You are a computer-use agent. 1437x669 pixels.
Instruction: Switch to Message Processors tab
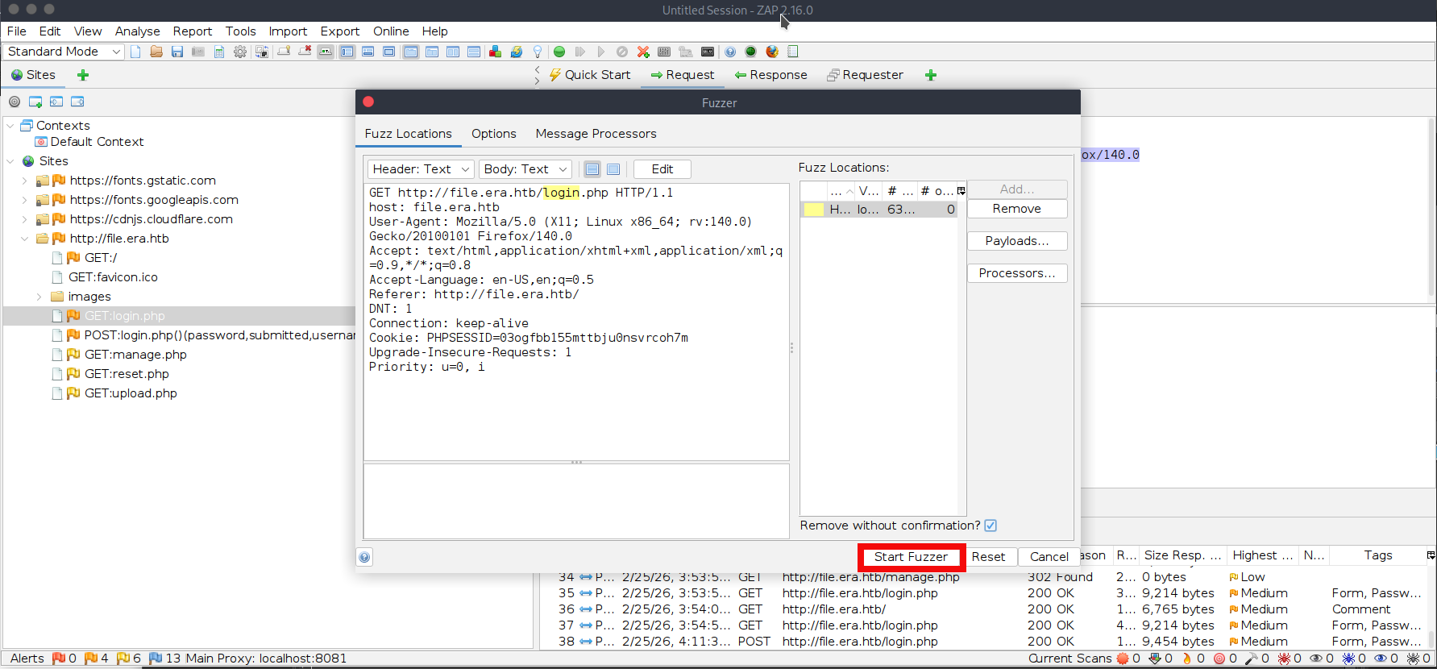click(596, 134)
